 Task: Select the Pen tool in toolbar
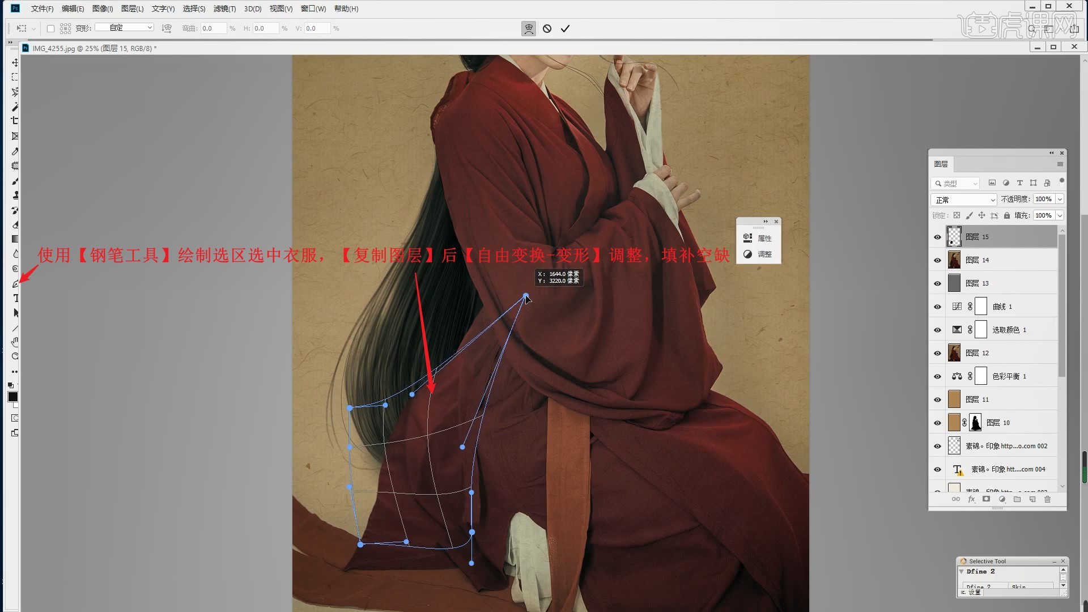(15, 284)
